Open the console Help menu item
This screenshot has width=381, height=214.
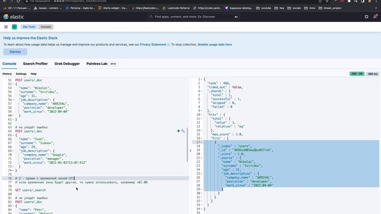tap(33, 74)
